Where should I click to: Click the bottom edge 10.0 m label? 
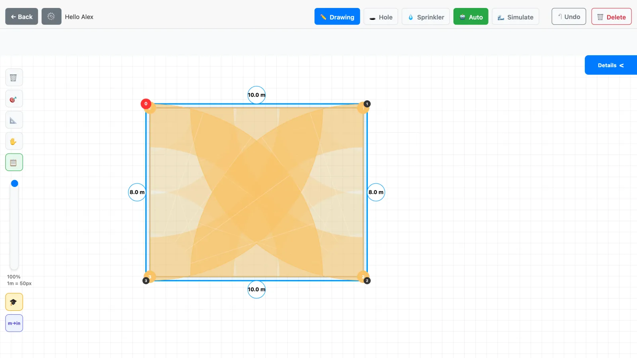pos(256,290)
